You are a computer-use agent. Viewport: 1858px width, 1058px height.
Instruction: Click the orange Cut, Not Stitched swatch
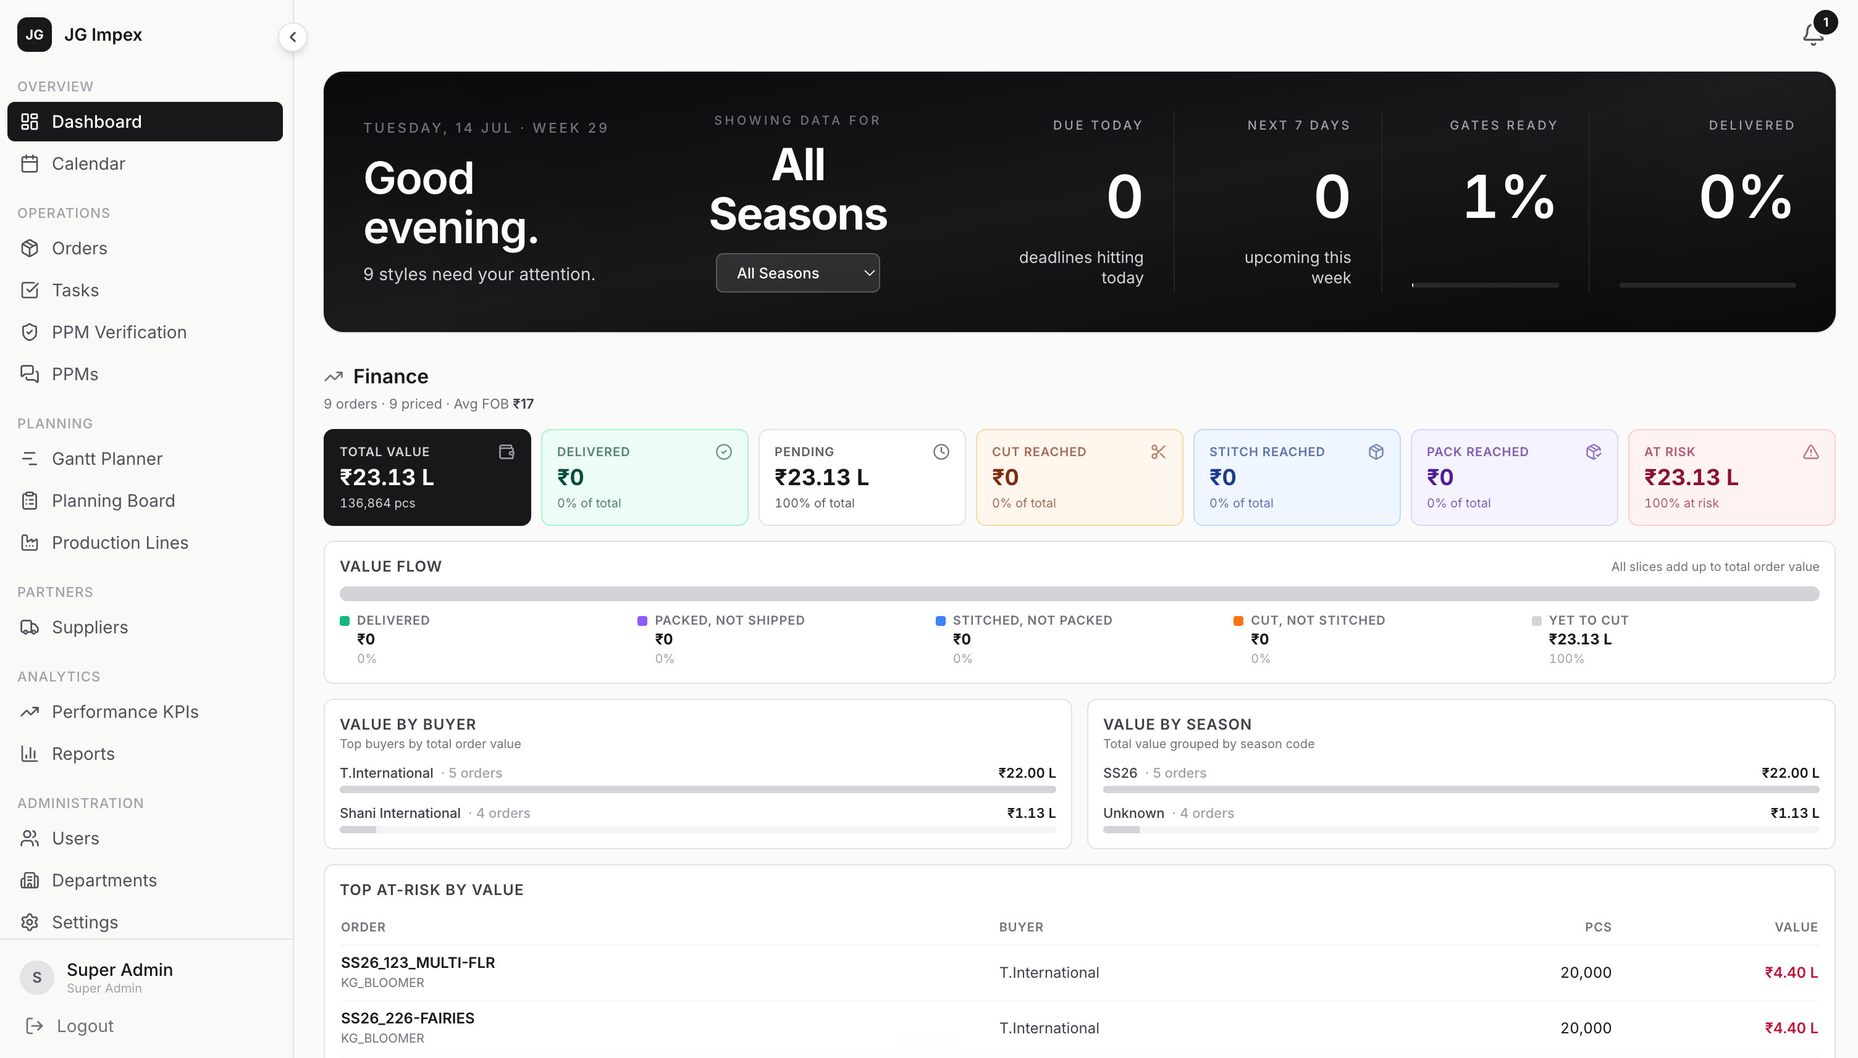[1238, 620]
